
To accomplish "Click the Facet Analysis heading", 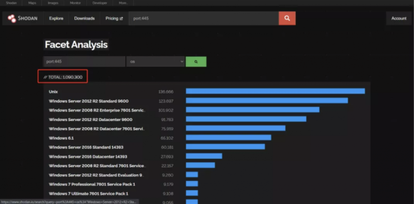I will (76, 45).
